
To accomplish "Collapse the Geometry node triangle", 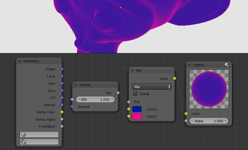I will pyautogui.click(x=19, y=61).
